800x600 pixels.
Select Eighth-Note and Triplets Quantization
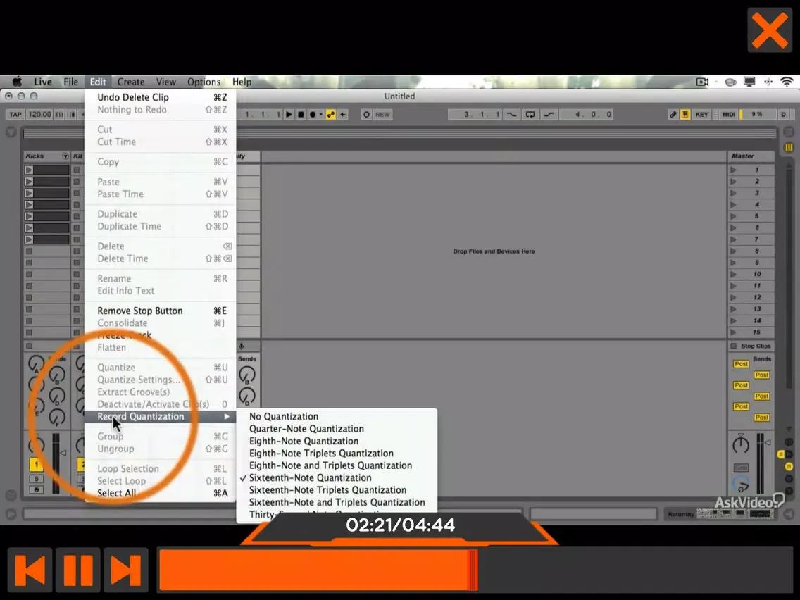[x=337, y=465]
